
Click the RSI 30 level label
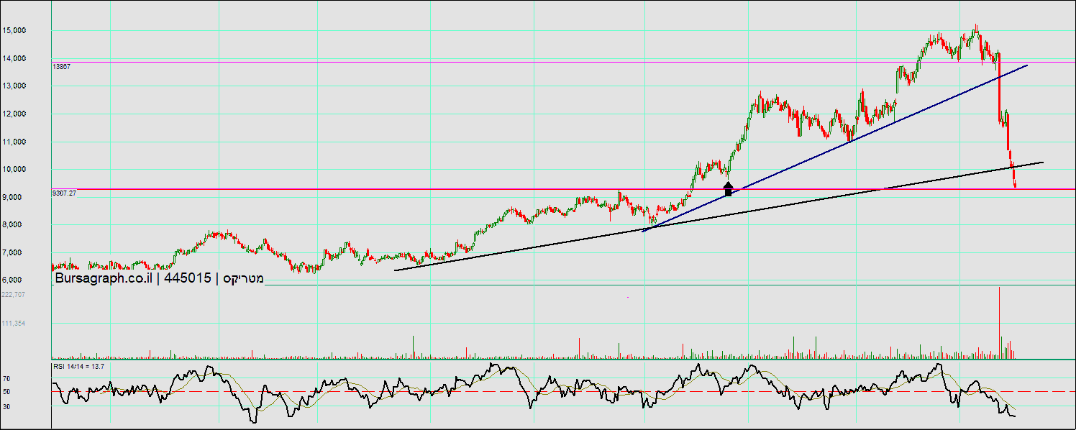[26, 406]
